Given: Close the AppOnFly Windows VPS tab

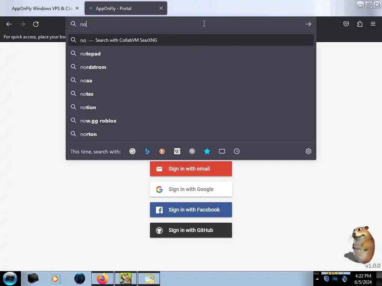Looking at the screenshot, I should click(x=77, y=8).
